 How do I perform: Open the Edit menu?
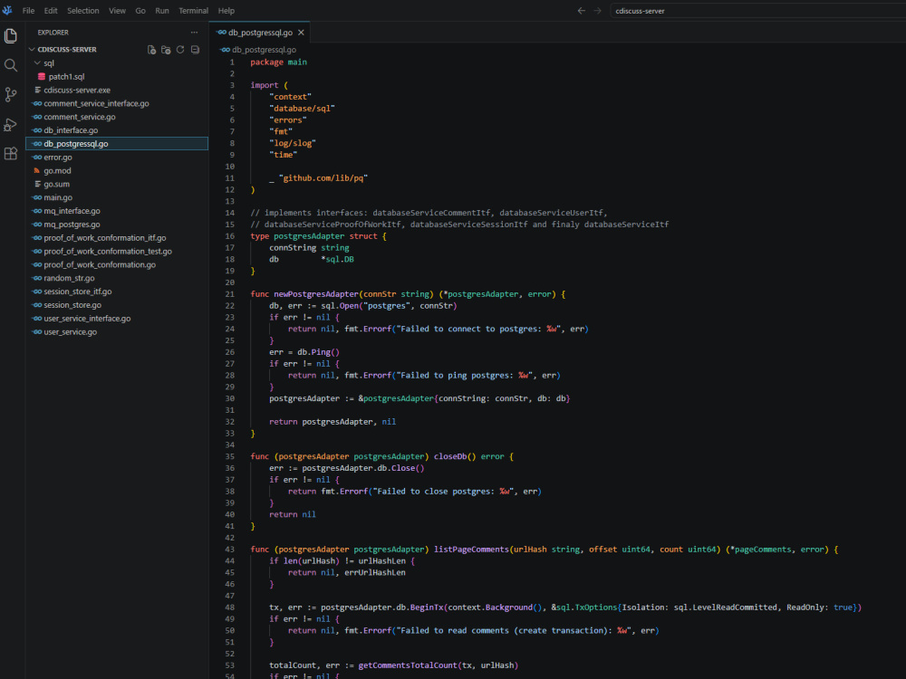click(51, 10)
